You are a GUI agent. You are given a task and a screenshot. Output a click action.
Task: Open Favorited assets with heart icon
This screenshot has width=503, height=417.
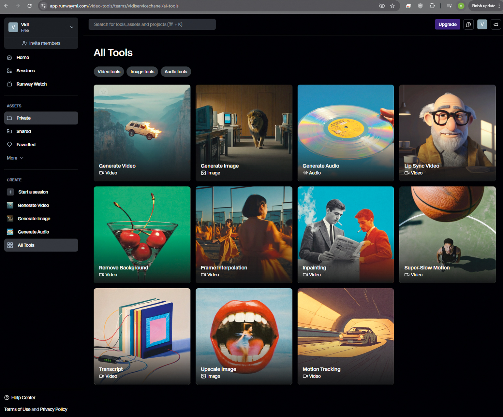(26, 145)
